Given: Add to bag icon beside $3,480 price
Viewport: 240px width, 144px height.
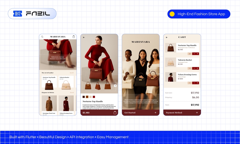Looking at the screenshot, I should coord(115,113).
